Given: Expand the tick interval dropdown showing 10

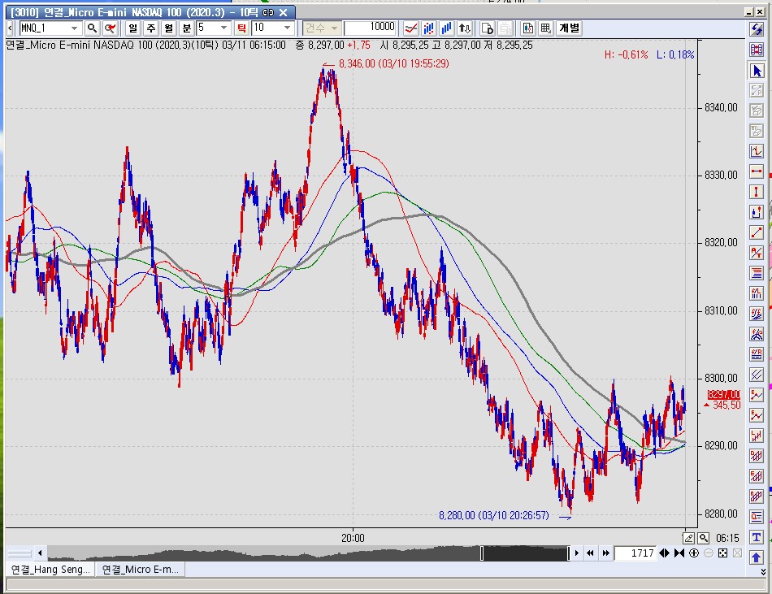Looking at the screenshot, I should point(287,28).
